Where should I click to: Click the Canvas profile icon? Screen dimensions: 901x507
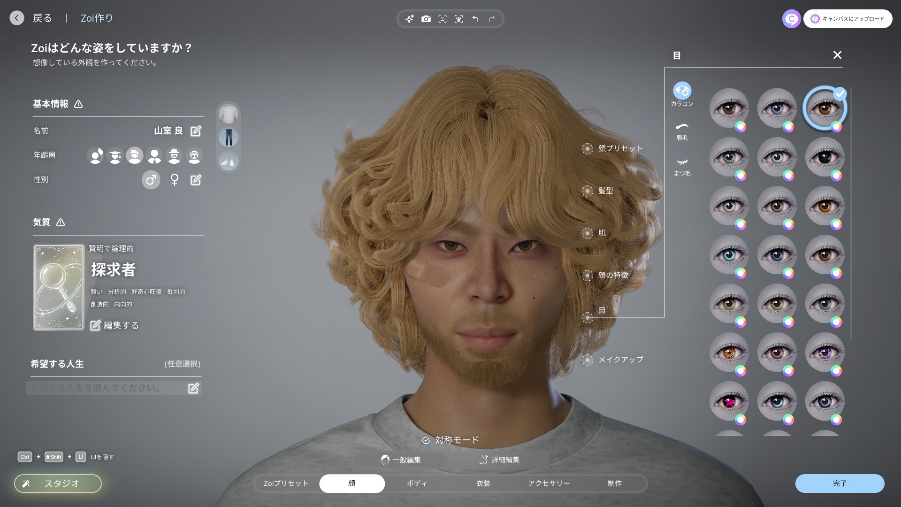point(791,19)
